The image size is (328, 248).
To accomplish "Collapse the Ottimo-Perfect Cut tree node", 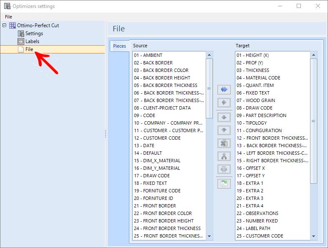I will coord(5,26).
